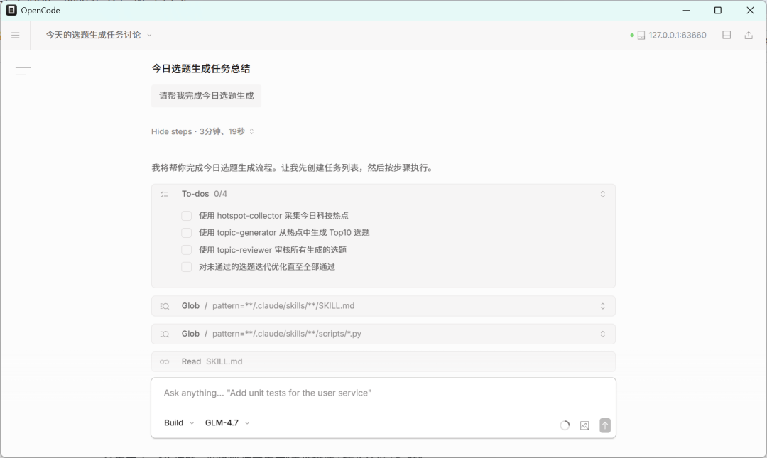Open the Build mode dropdown

point(178,422)
